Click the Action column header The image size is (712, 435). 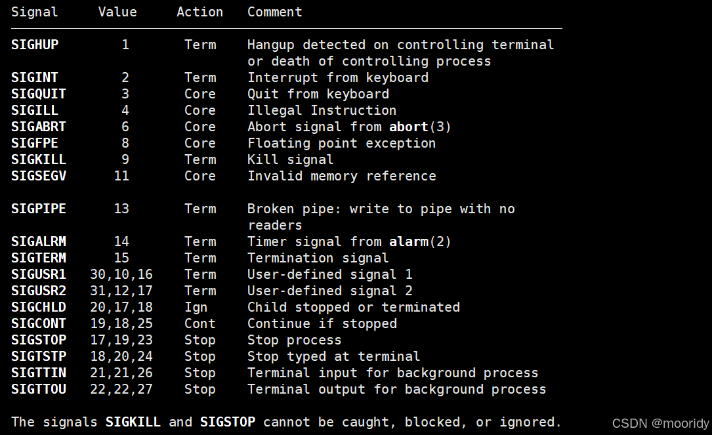[199, 12]
